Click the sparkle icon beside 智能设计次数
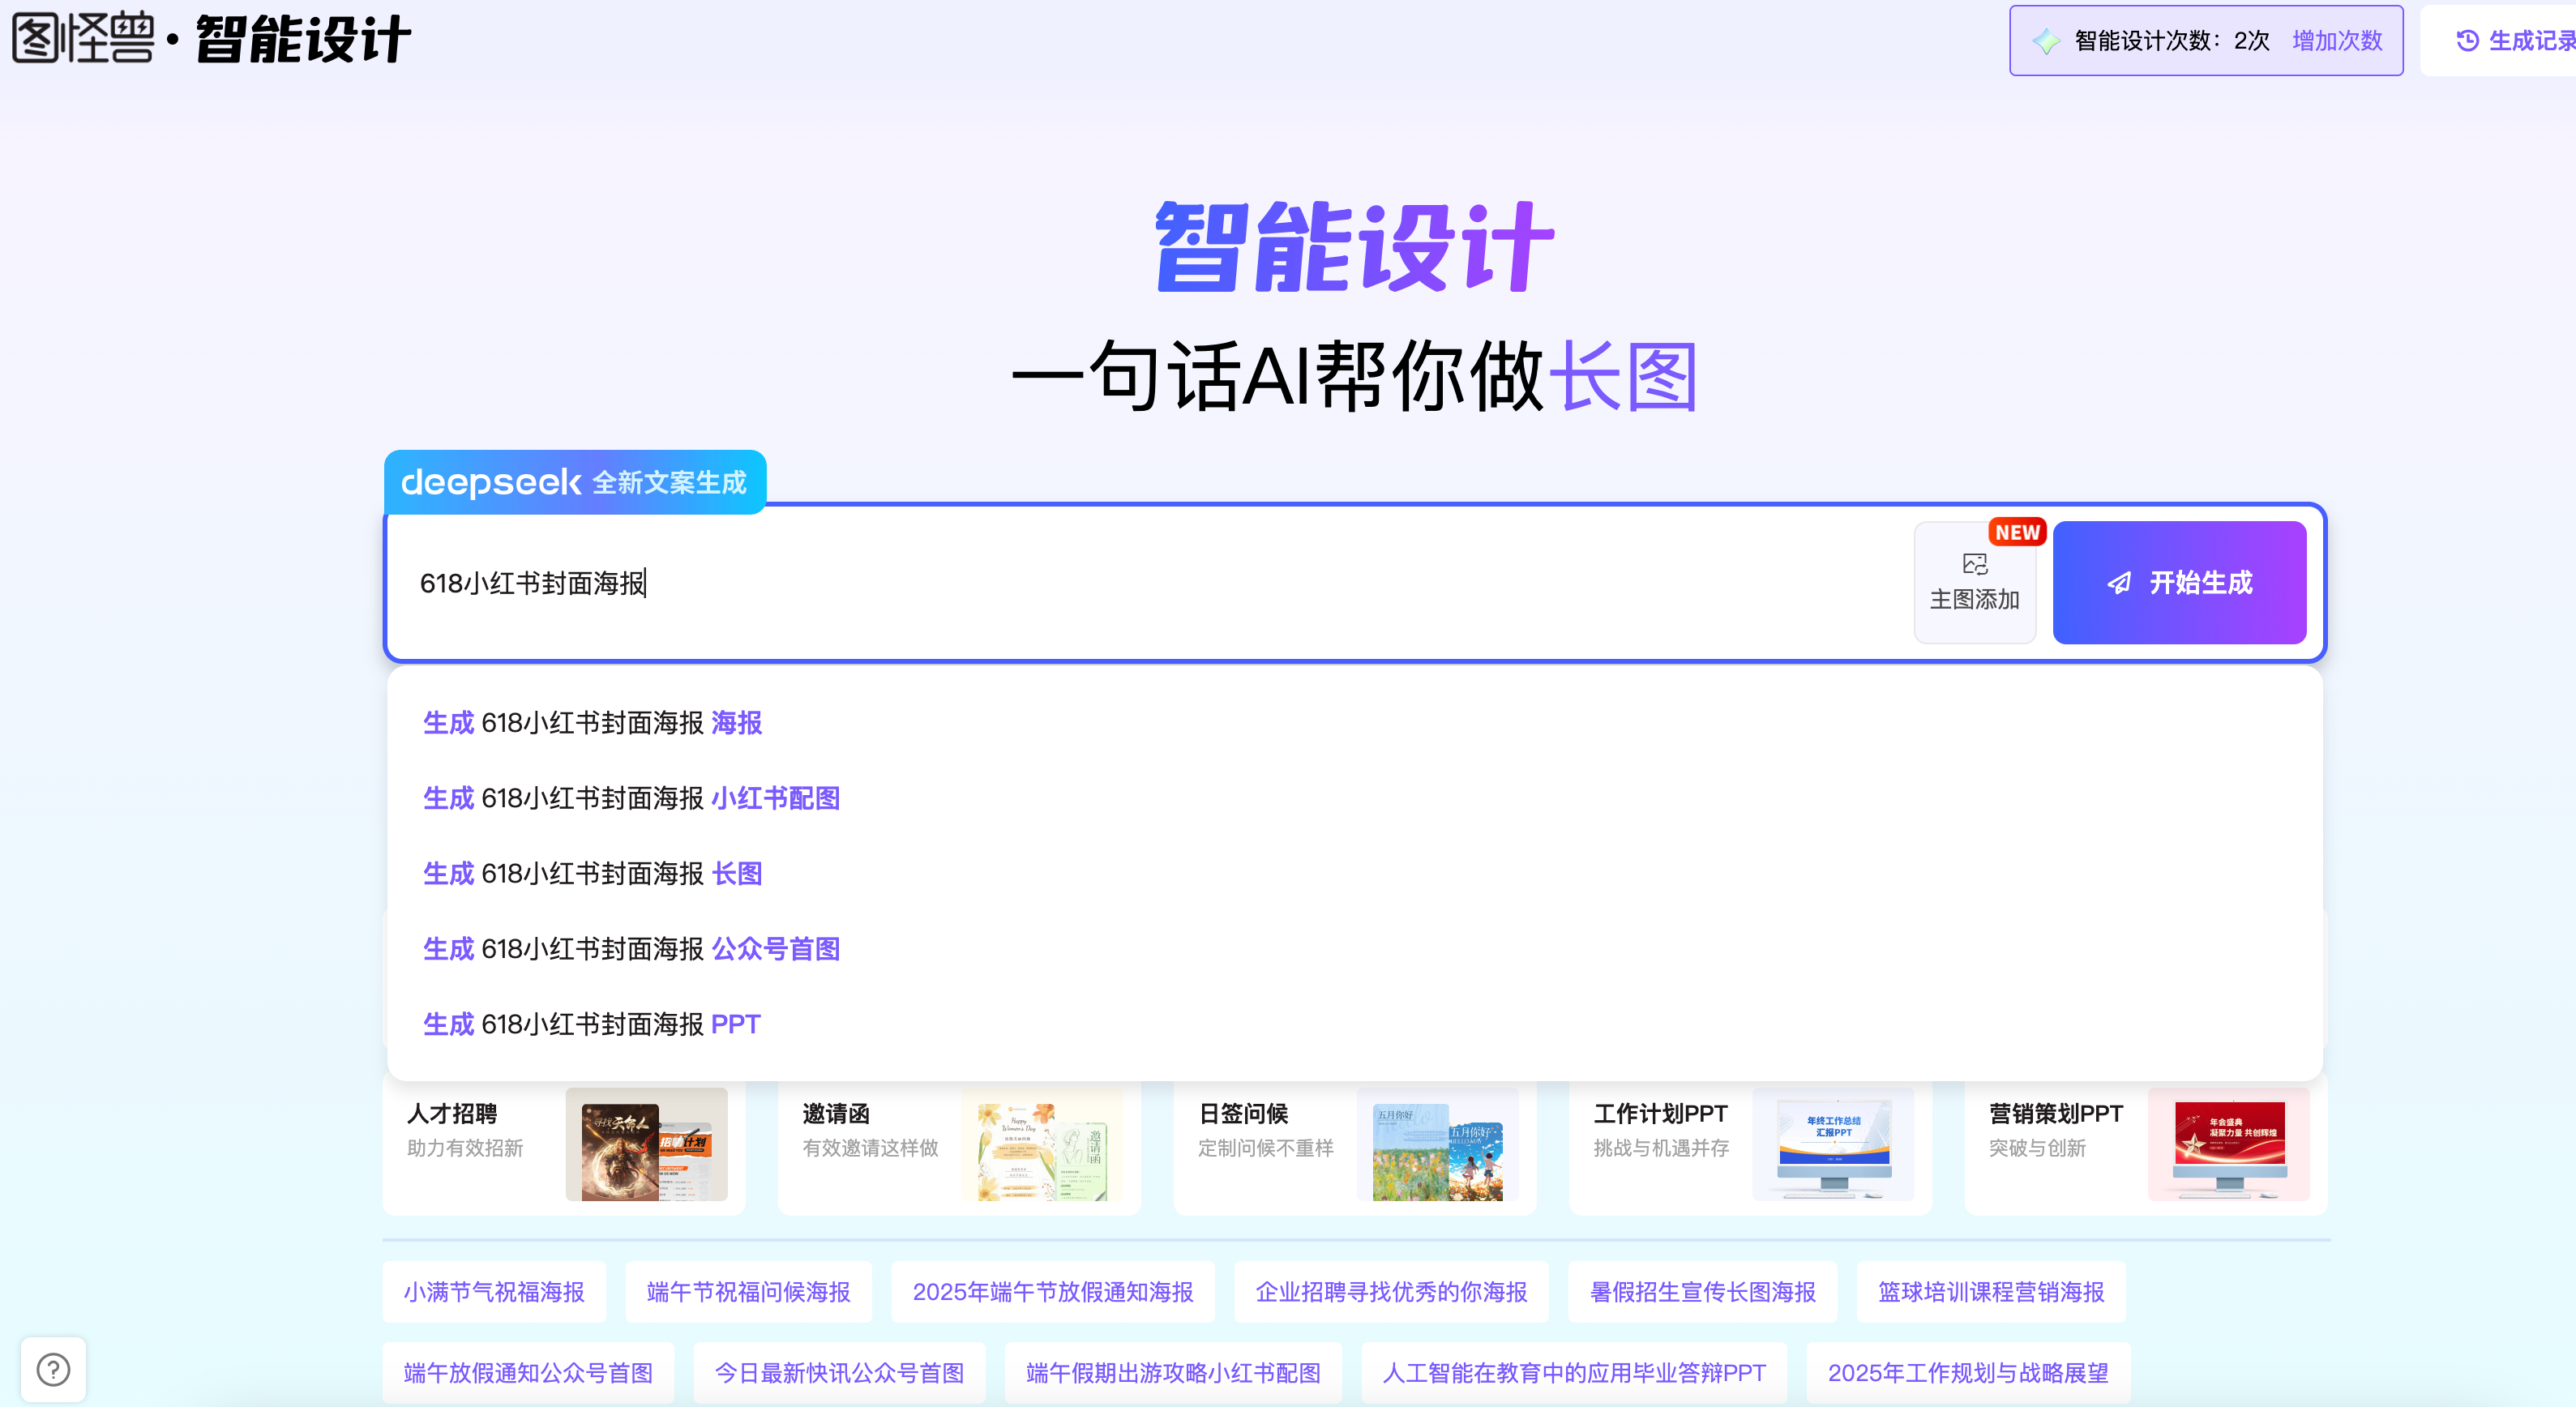 click(x=2046, y=41)
